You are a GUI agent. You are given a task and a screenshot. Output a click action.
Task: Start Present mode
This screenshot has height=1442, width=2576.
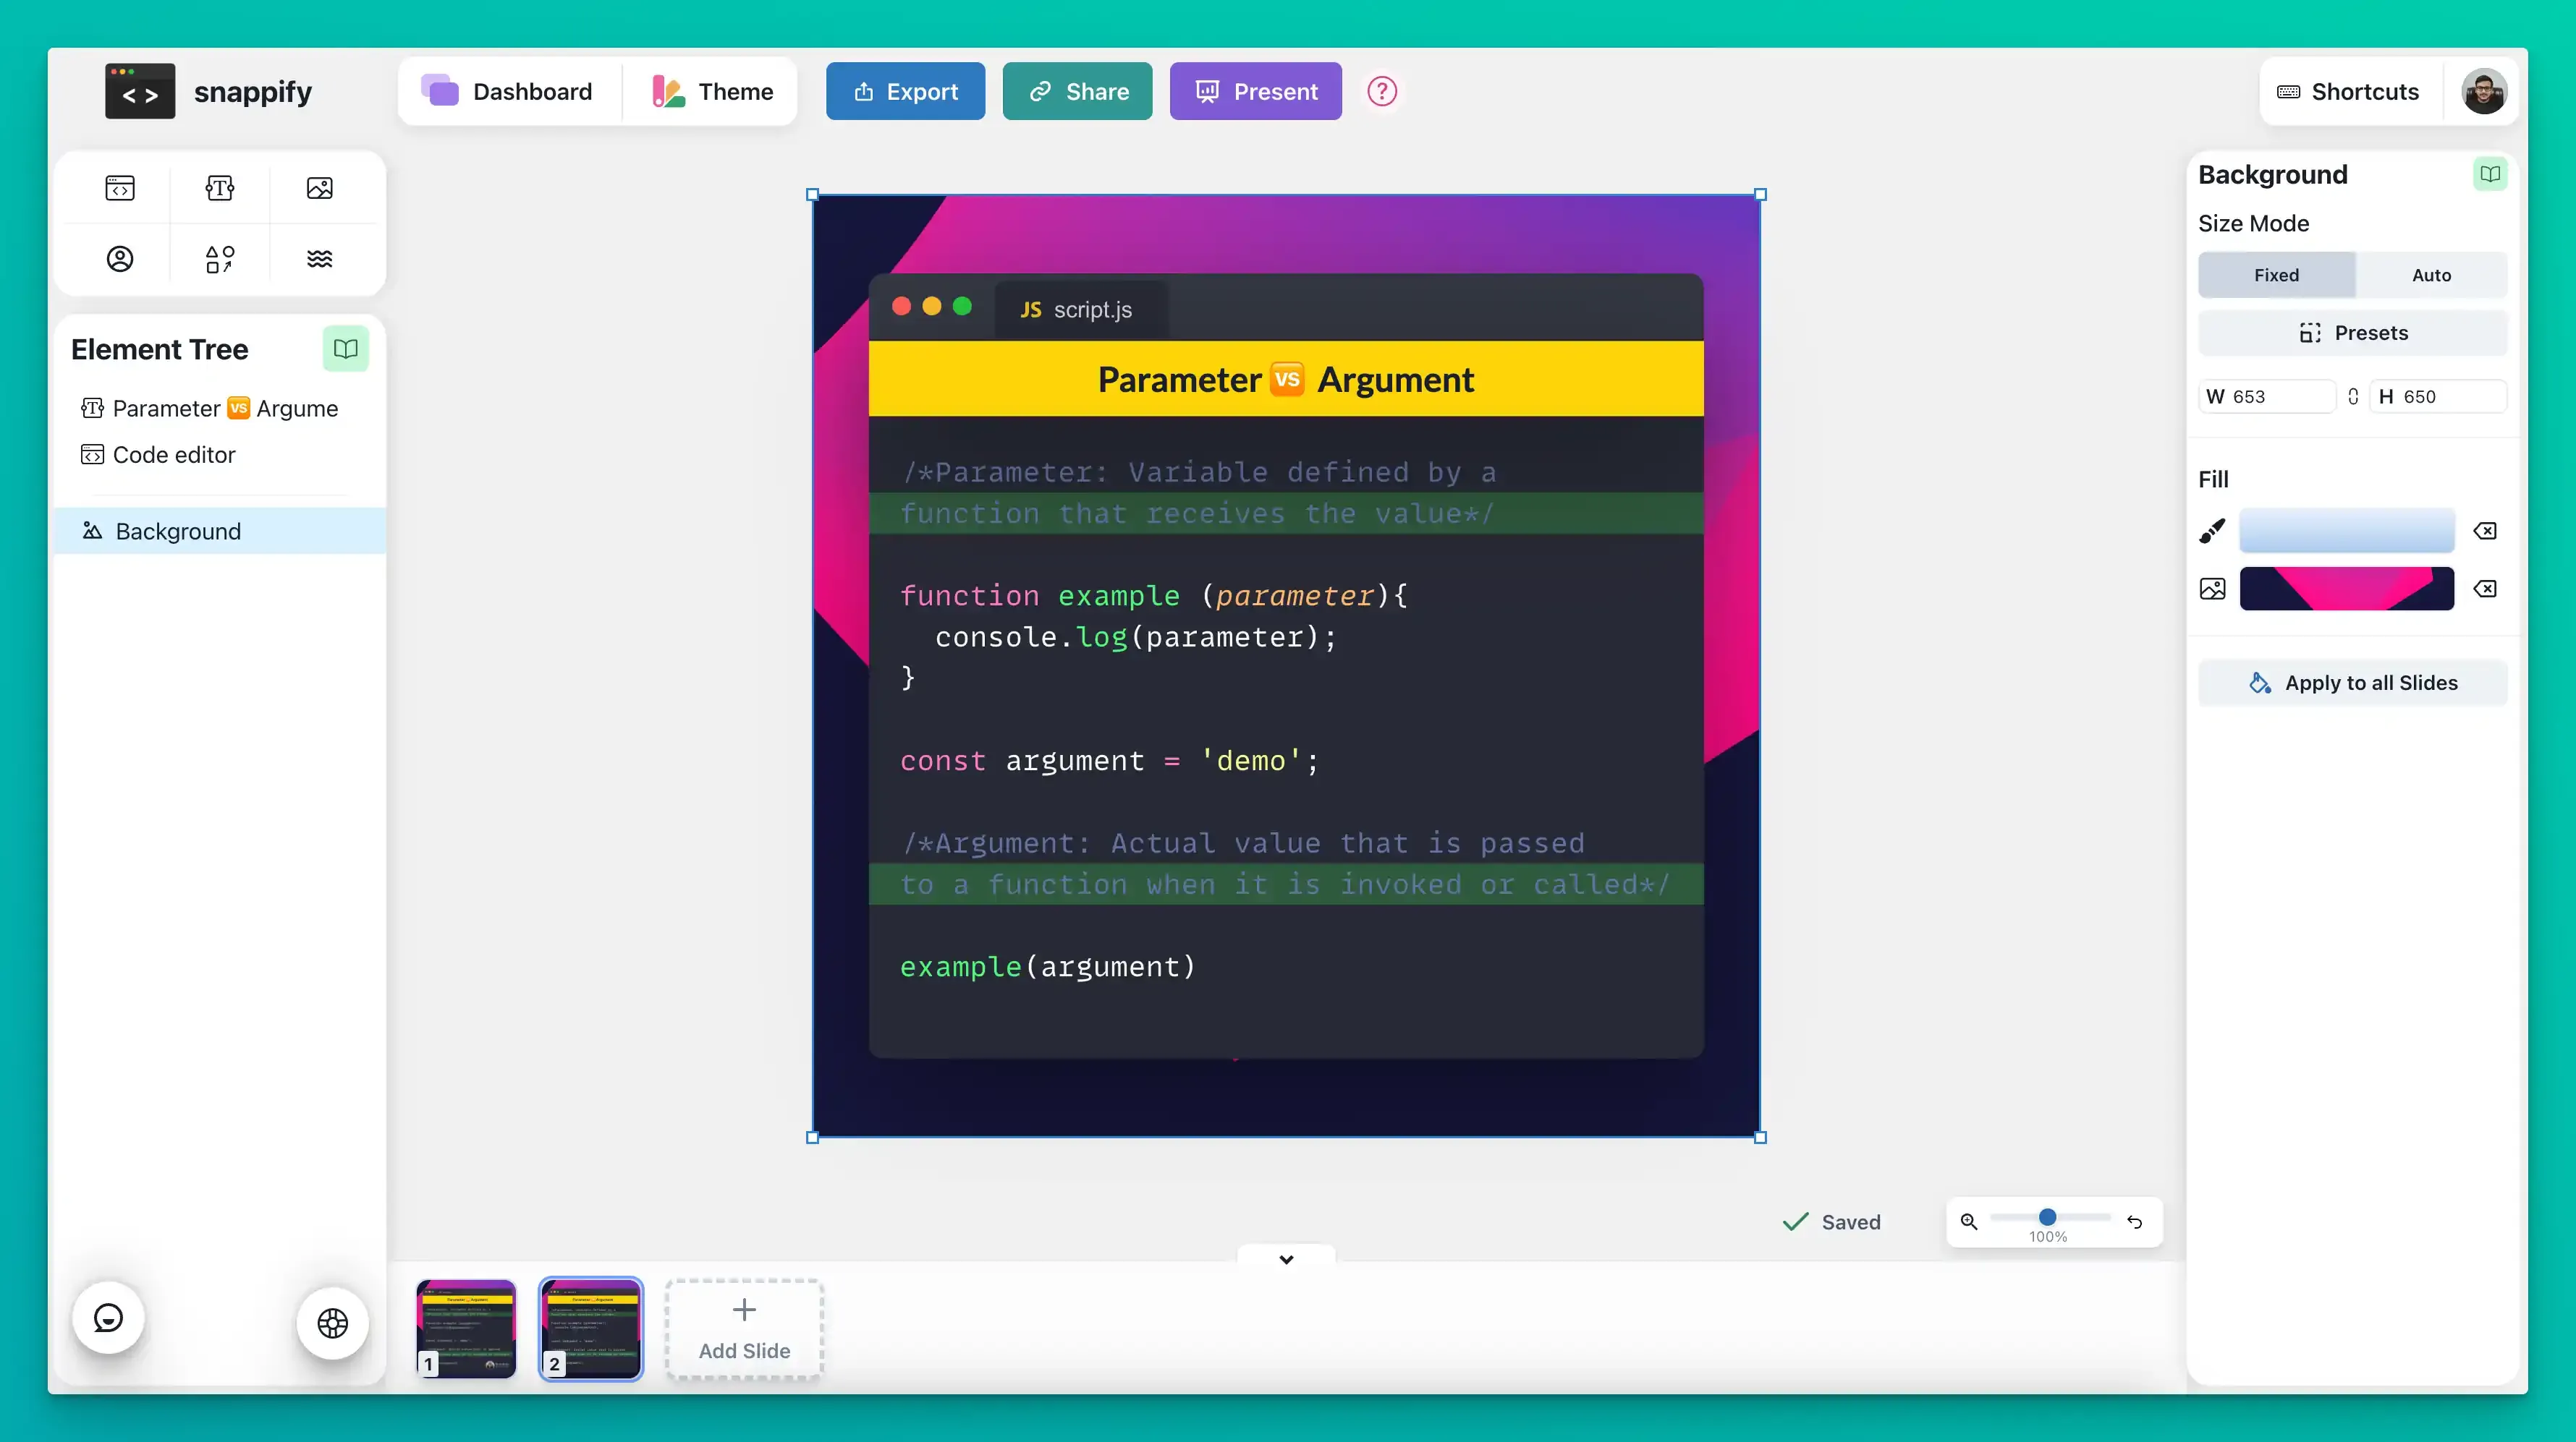pyautogui.click(x=1256, y=92)
